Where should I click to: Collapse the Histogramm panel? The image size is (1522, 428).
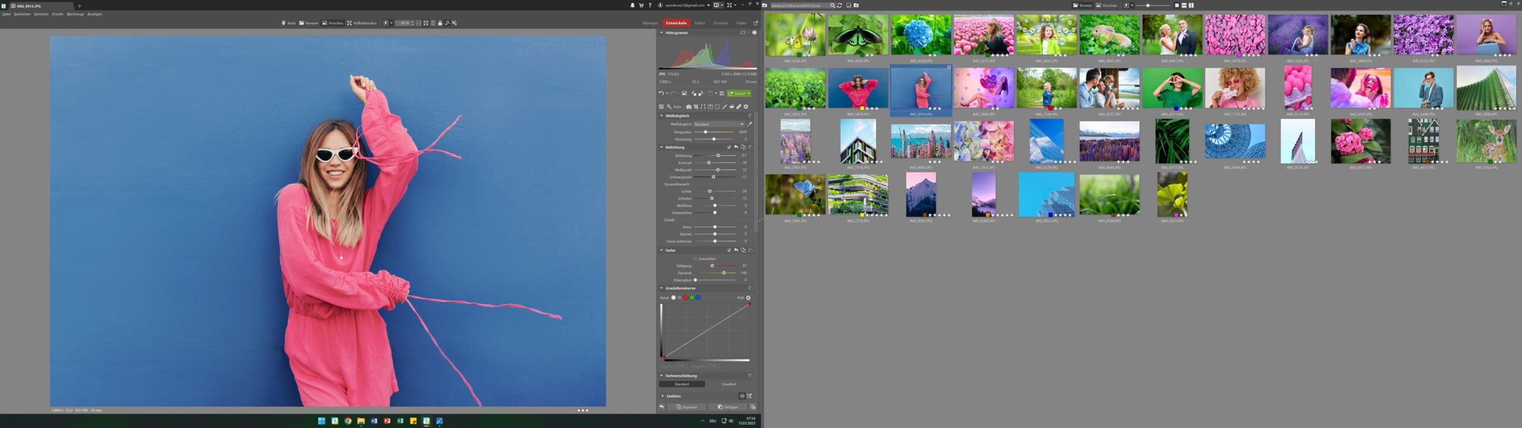click(661, 33)
